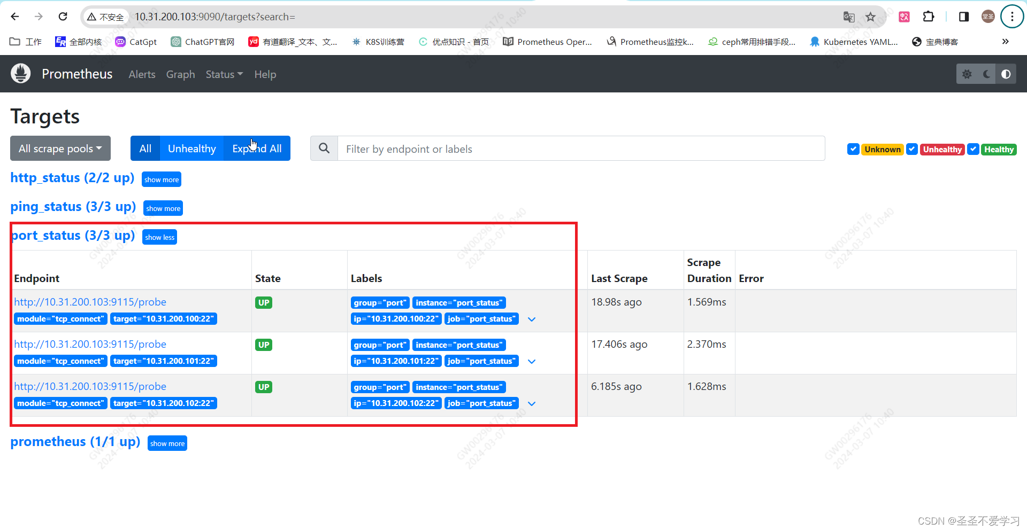The width and height of the screenshot is (1027, 531).
Task: Focus the Filter by endpoint or labels field
Action: (x=581, y=149)
